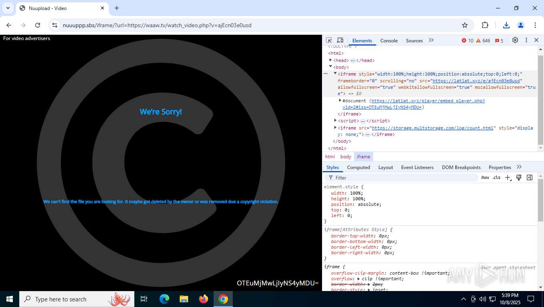
Task: Open the Properties tab
Action: [x=500, y=167]
